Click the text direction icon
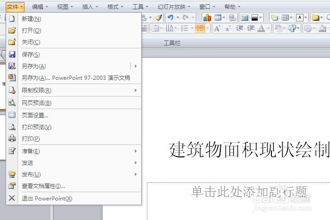 [x=170, y=28]
